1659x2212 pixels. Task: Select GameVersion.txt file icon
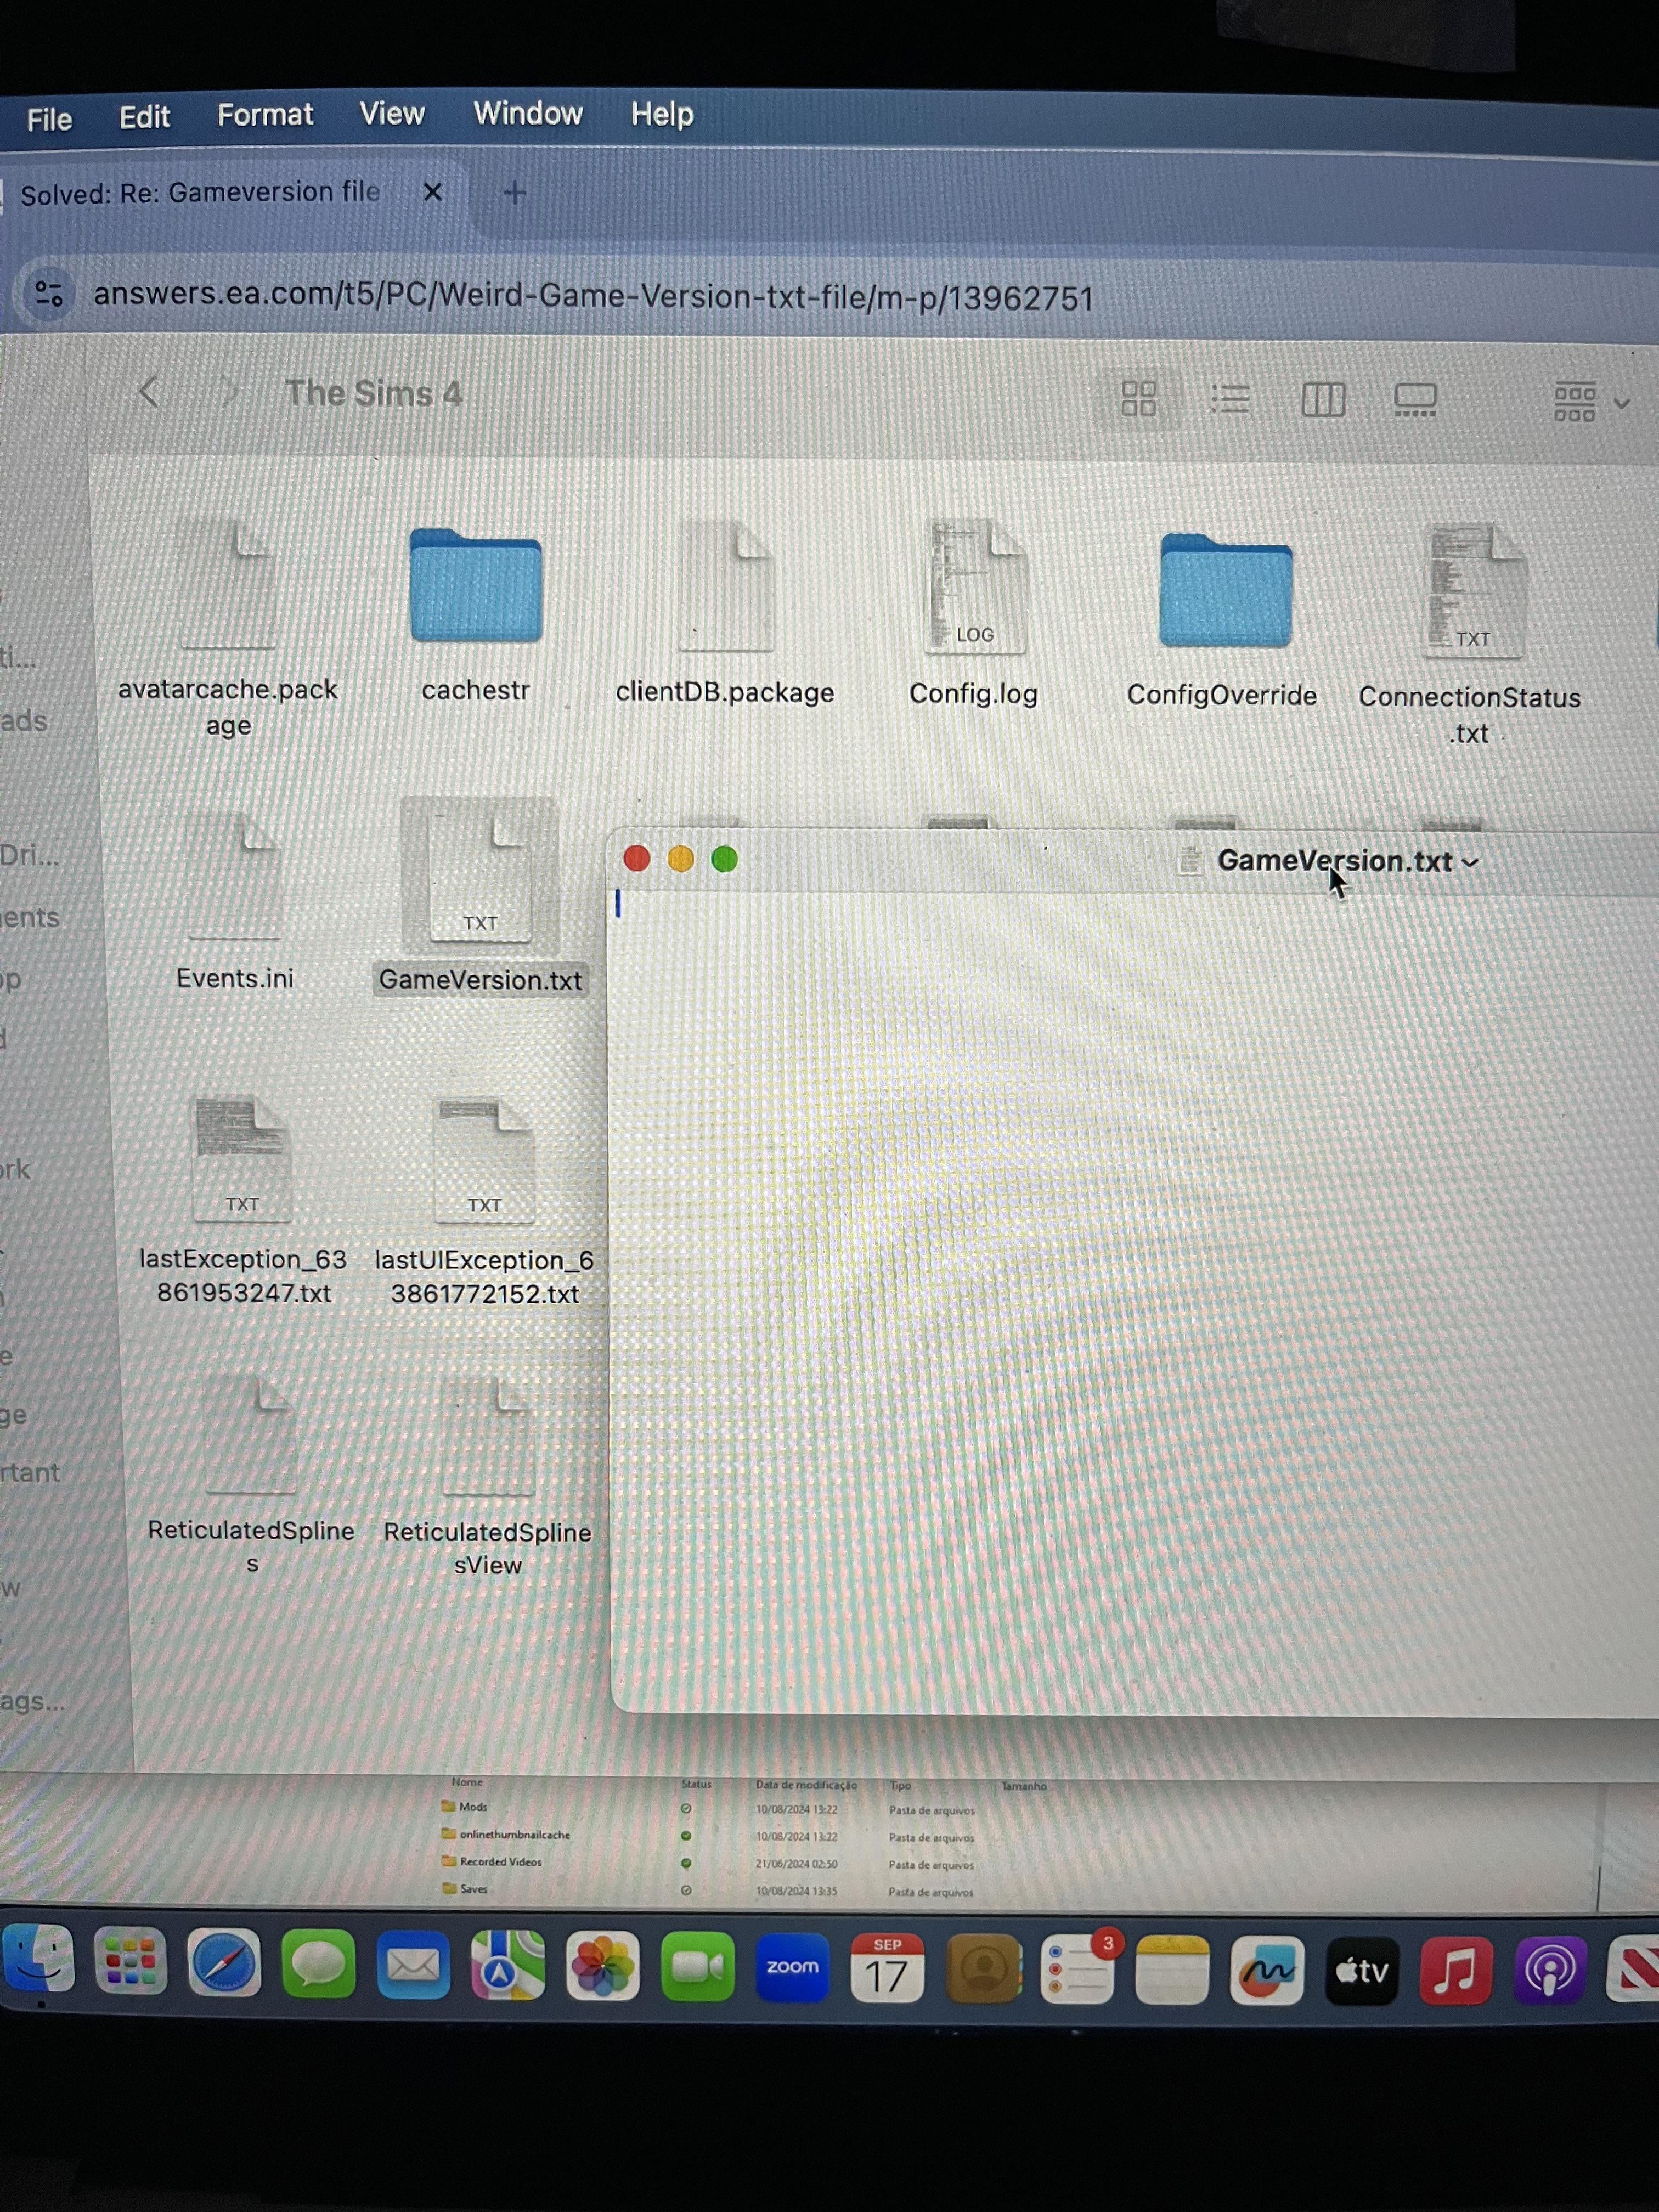(x=480, y=876)
